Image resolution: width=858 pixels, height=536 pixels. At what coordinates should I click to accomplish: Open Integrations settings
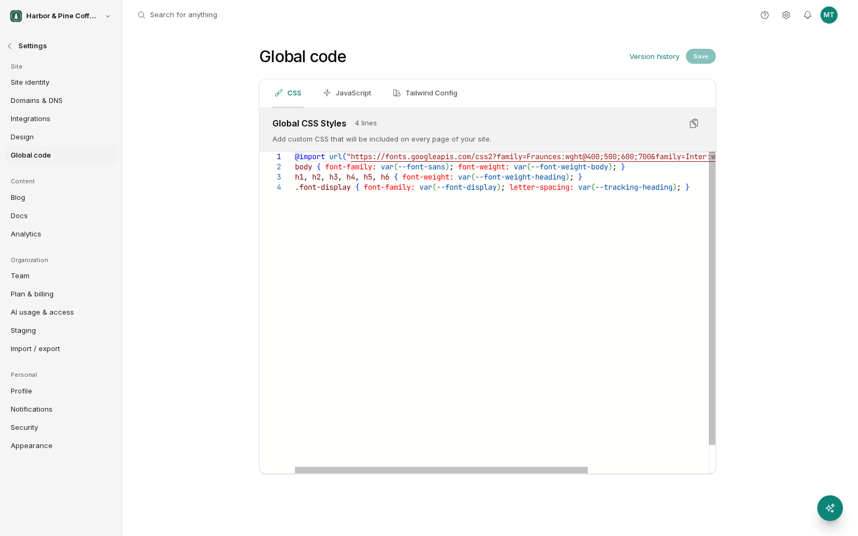61,119
